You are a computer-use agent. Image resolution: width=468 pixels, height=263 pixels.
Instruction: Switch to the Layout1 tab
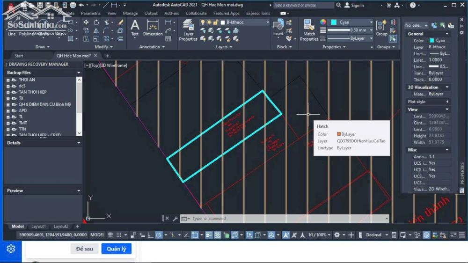point(38,226)
